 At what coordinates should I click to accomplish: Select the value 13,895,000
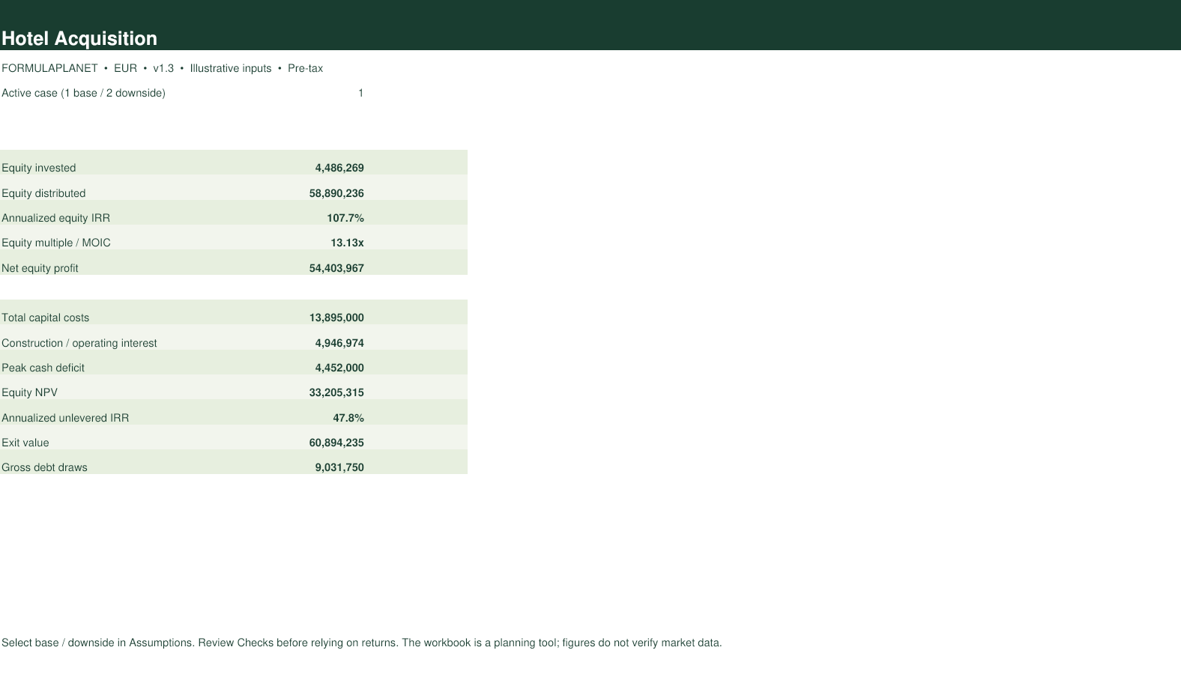[x=336, y=318]
